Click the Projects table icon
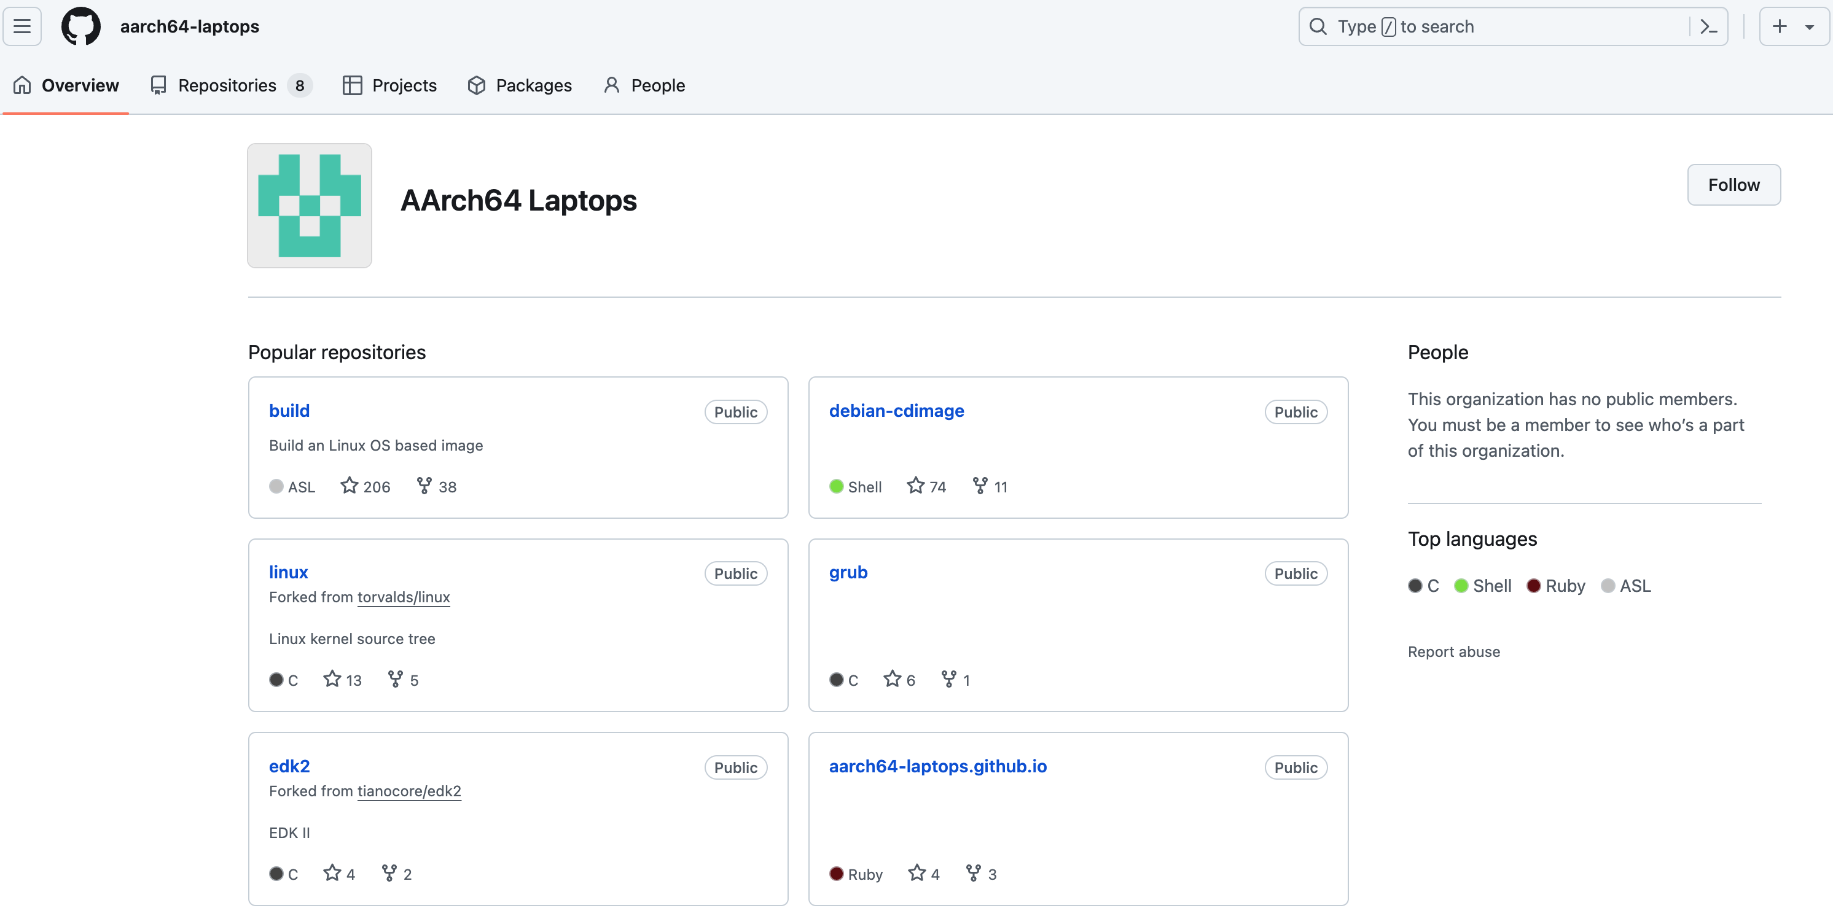The height and width of the screenshot is (916, 1833). (x=351, y=85)
